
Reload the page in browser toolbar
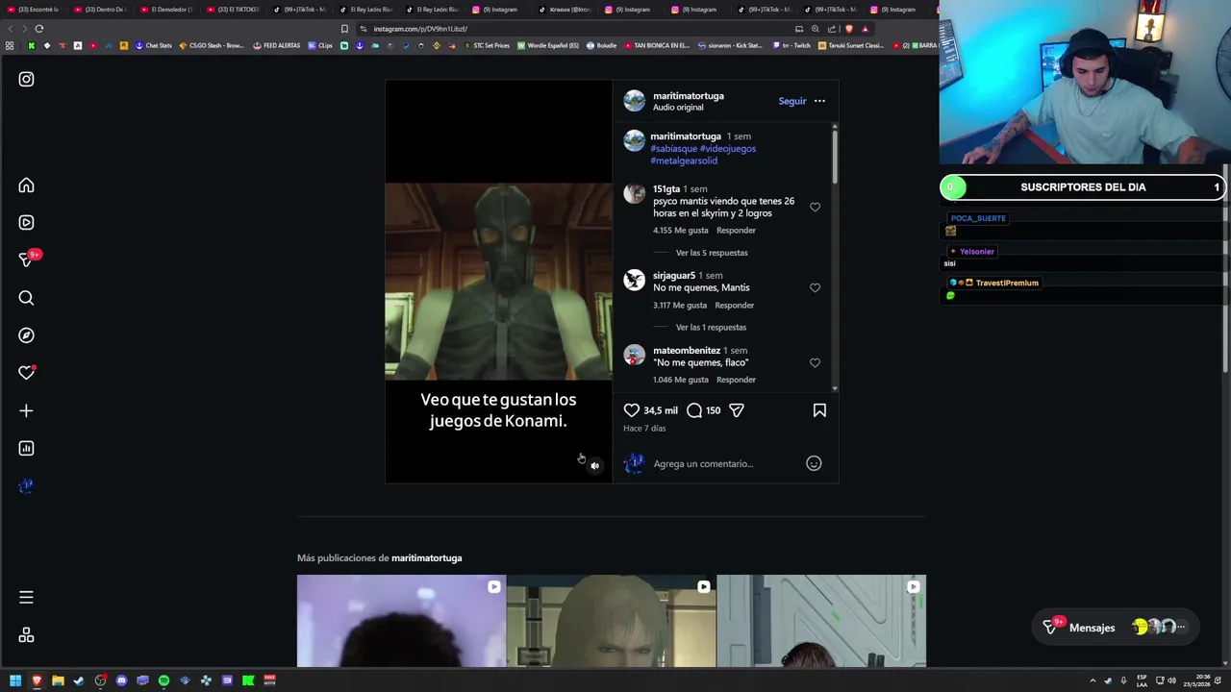[39, 29]
